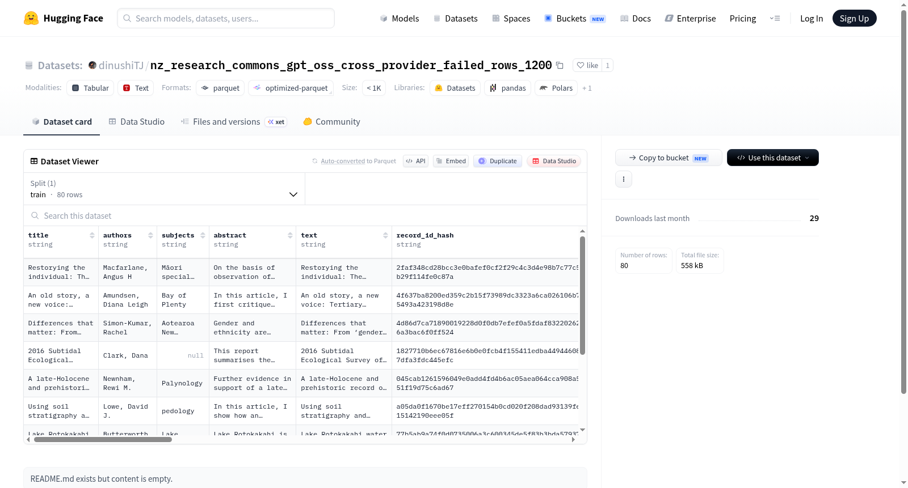Click the Datasets library tag
Screen dimensions: 908x488
click(x=455, y=88)
